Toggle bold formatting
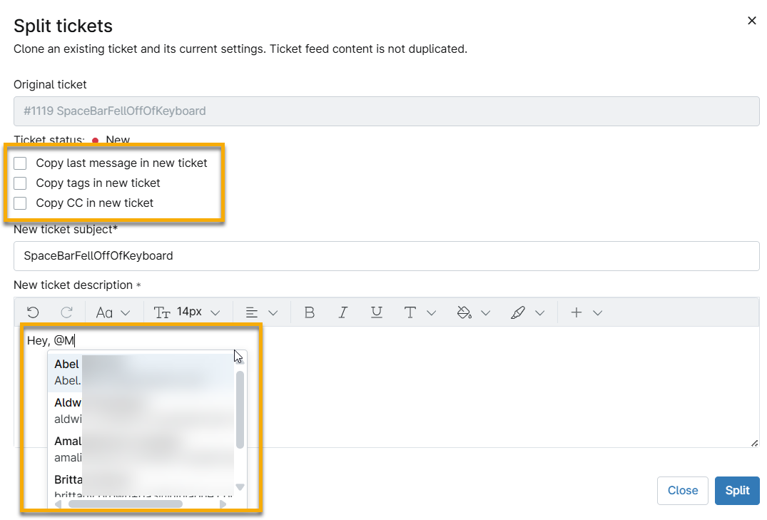The height and width of the screenshot is (520, 767). pyautogui.click(x=309, y=312)
